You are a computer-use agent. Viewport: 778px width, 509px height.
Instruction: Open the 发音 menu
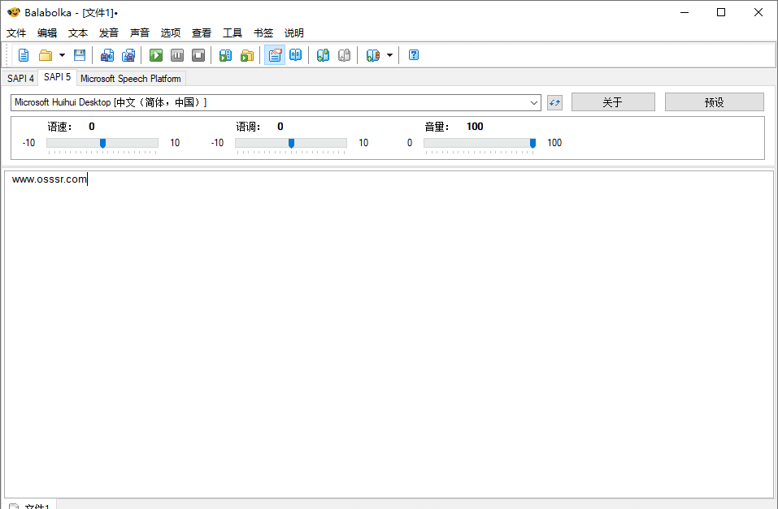109,33
